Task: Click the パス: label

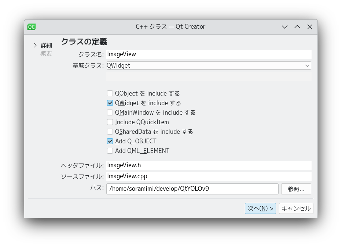Action: (x=97, y=187)
